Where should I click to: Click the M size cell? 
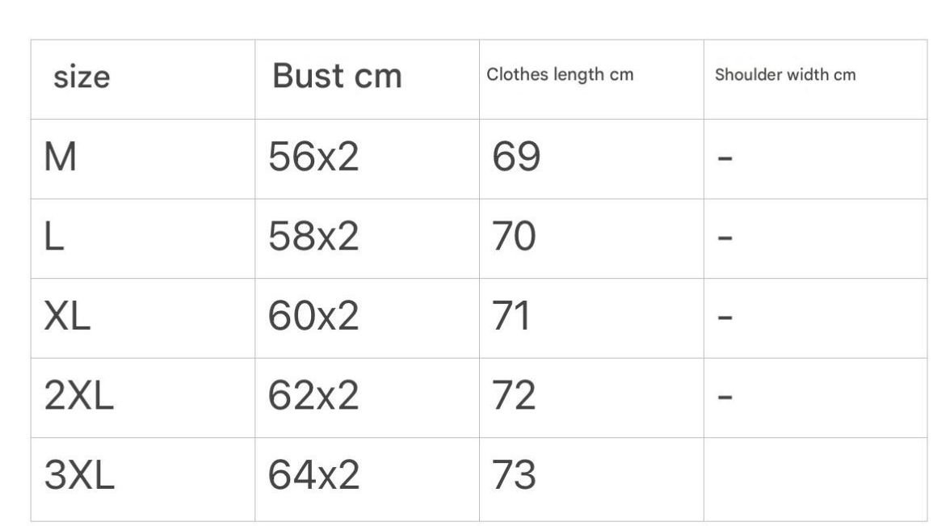click(61, 159)
